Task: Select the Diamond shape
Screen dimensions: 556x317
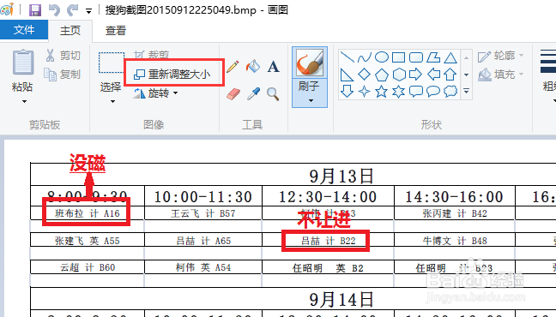Action: pos(364,75)
